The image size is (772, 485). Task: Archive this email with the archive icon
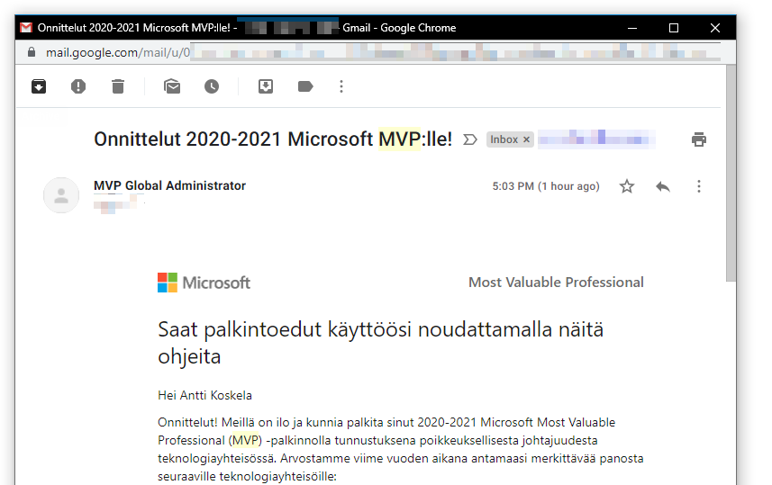click(39, 86)
